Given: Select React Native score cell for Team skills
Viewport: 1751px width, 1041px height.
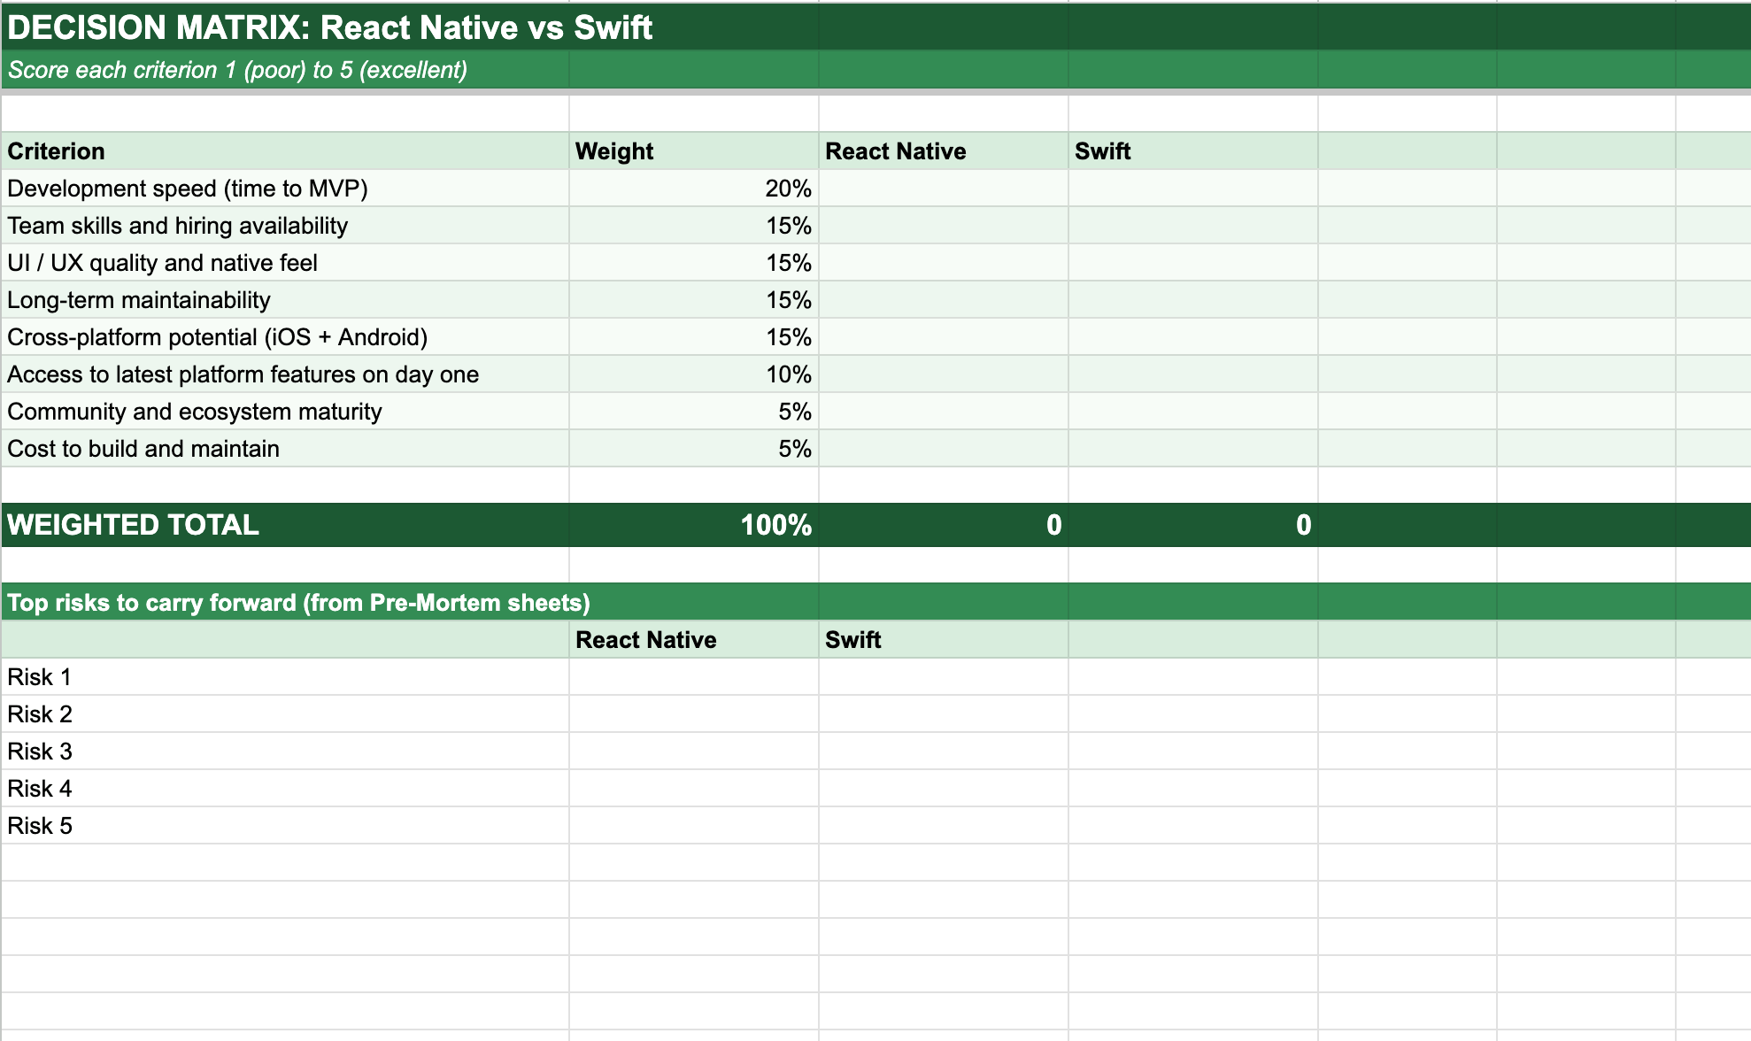Looking at the screenshot, I should (x=944, y=226).
